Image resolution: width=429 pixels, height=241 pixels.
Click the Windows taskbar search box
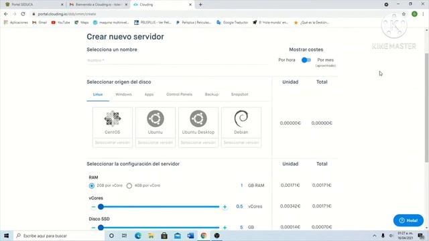(x=59, y=236)
